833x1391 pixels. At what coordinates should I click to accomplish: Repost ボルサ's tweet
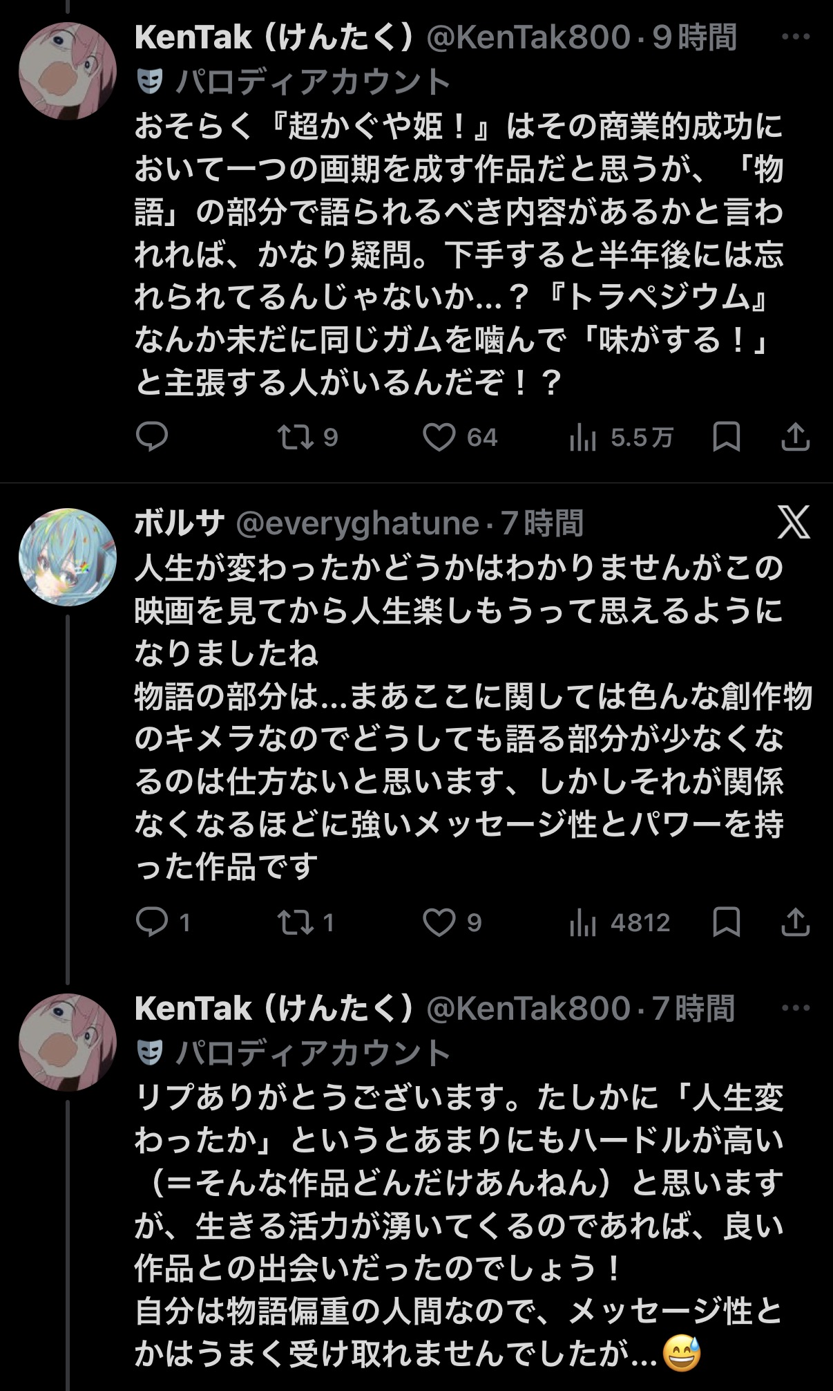coord(296,922)
